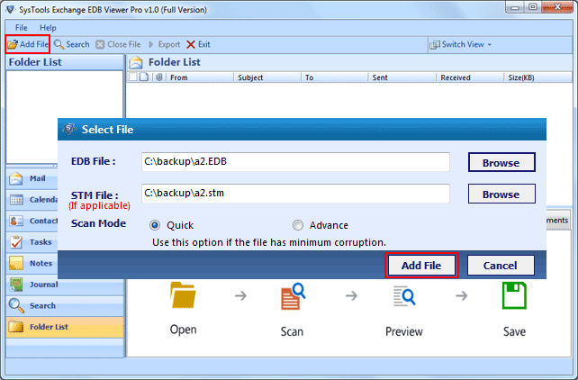The image size is (578, 380).
Task: Click the document column header icon
Action: pyautogui.click(x=144, y=77)
